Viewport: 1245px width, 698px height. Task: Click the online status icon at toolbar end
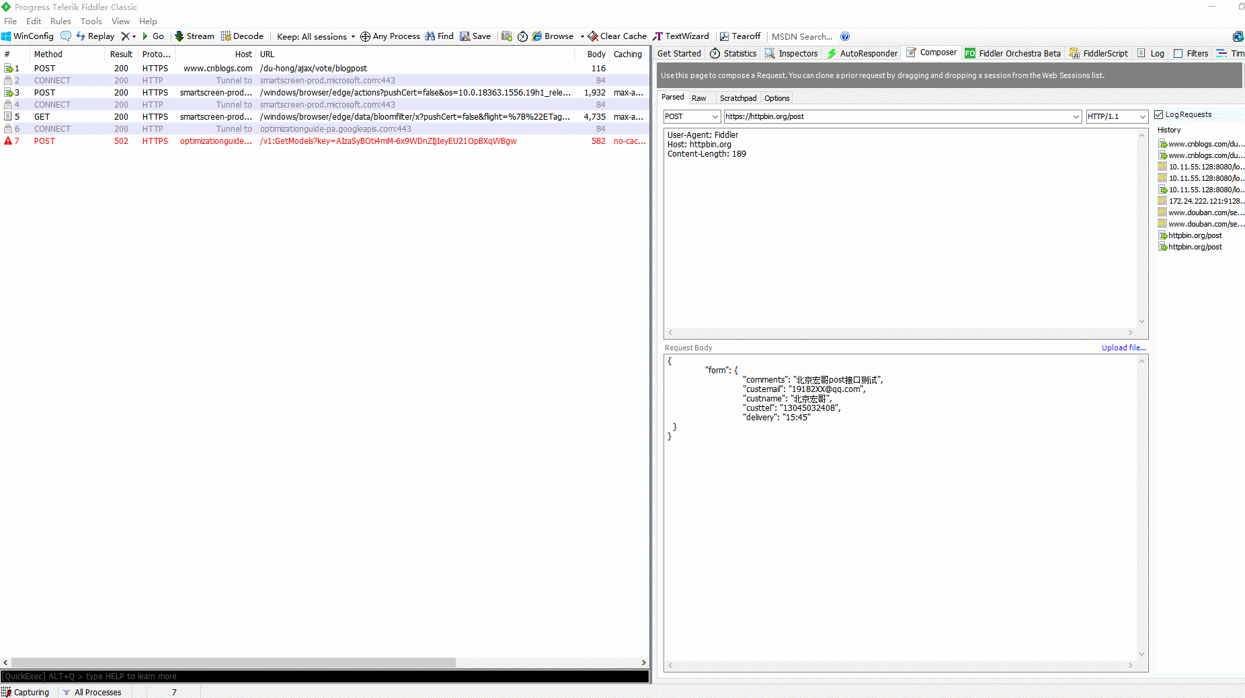click(x=1238, y=36)
